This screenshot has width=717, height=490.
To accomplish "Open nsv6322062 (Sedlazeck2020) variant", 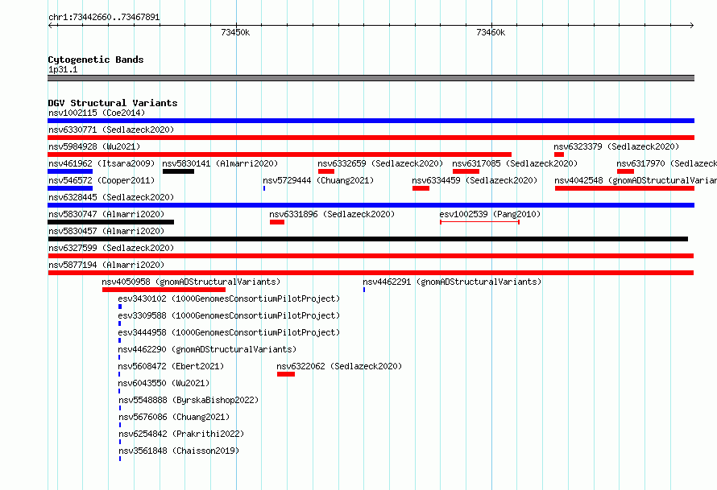I will point(339,366).
